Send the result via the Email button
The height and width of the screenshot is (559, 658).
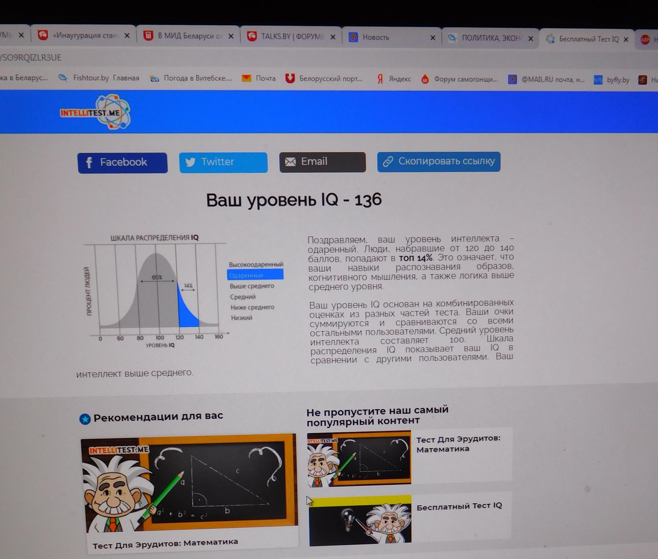322,162
